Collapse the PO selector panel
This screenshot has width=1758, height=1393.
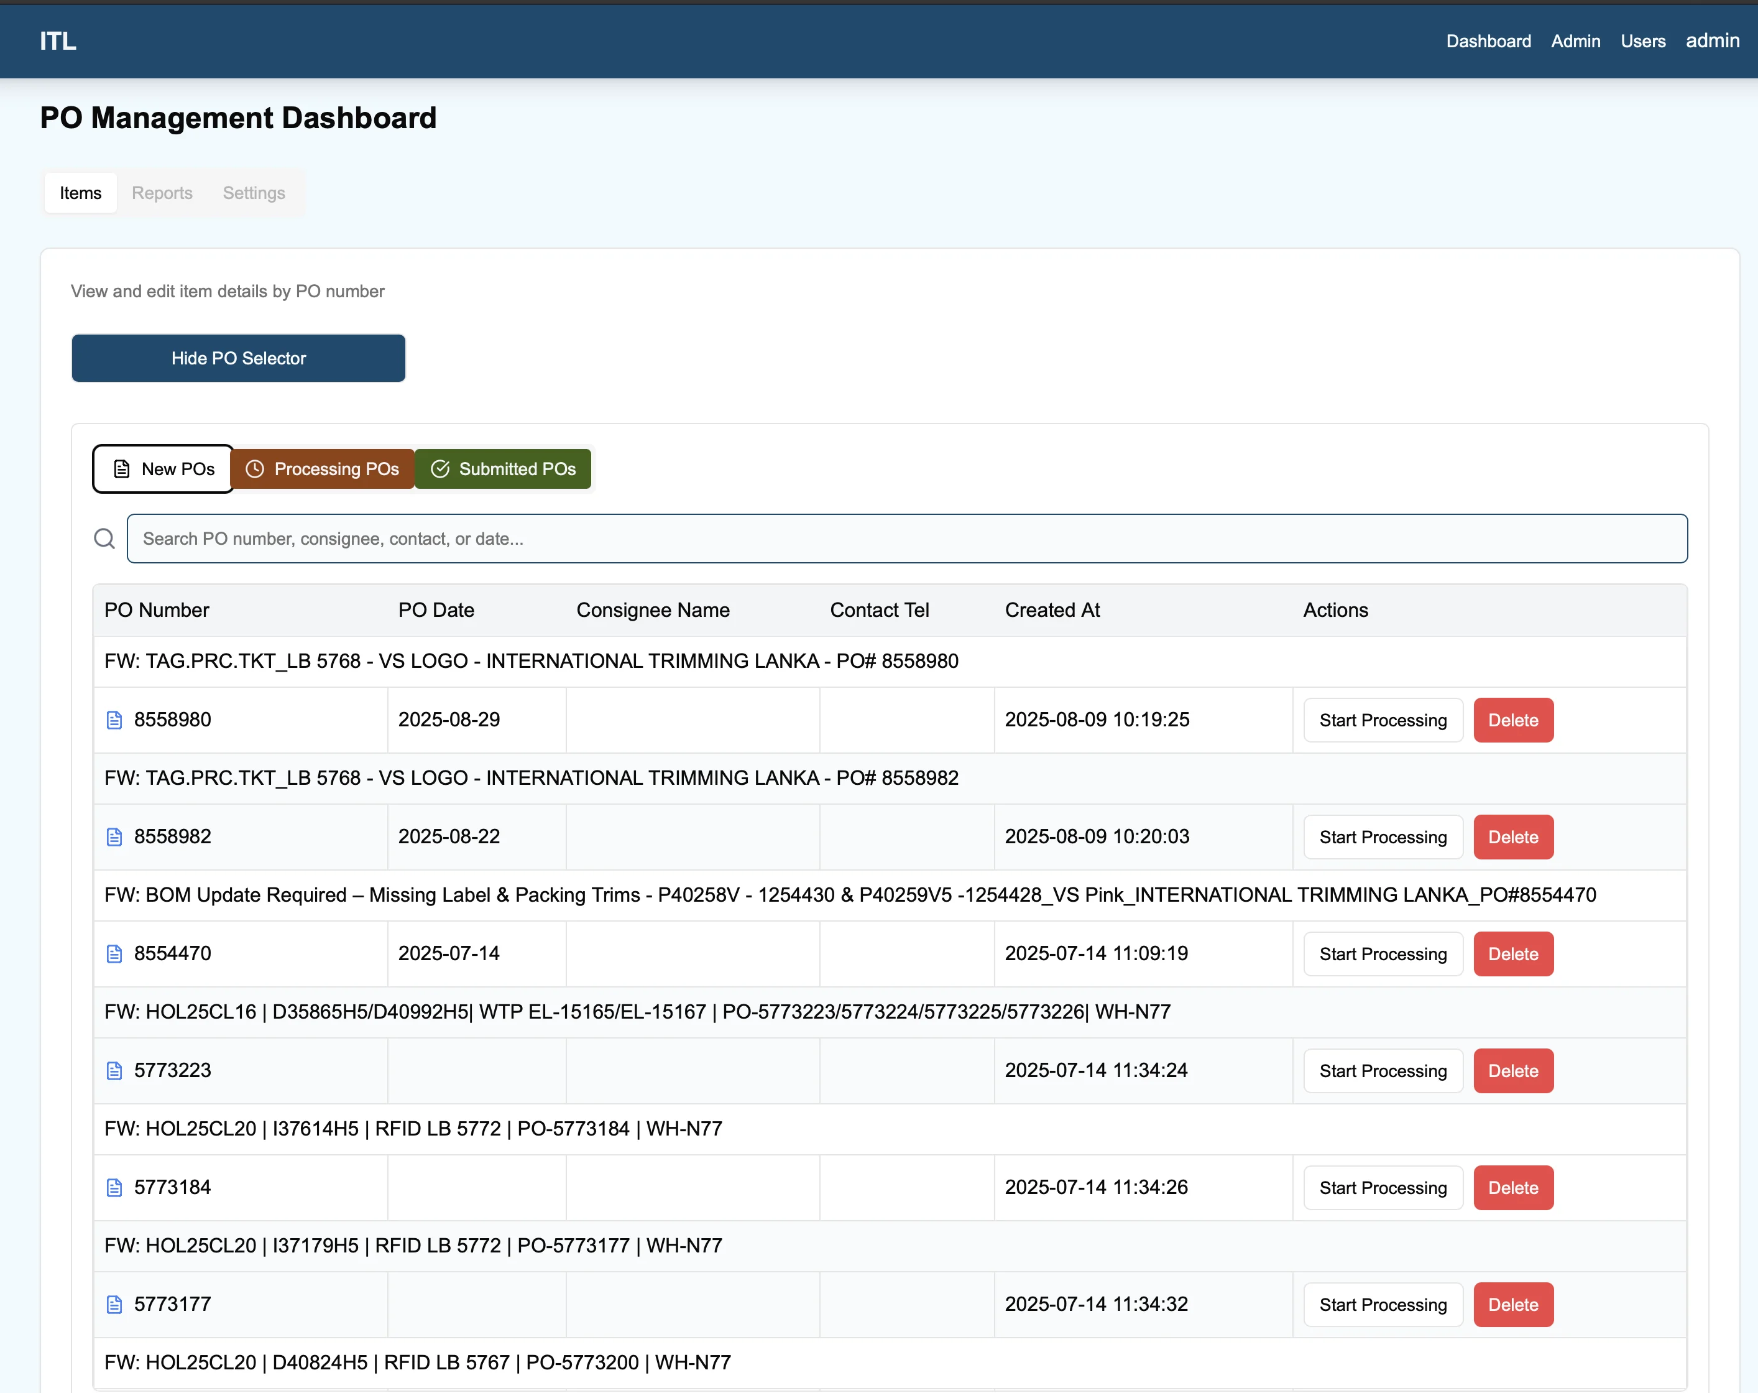coord(238,358)
